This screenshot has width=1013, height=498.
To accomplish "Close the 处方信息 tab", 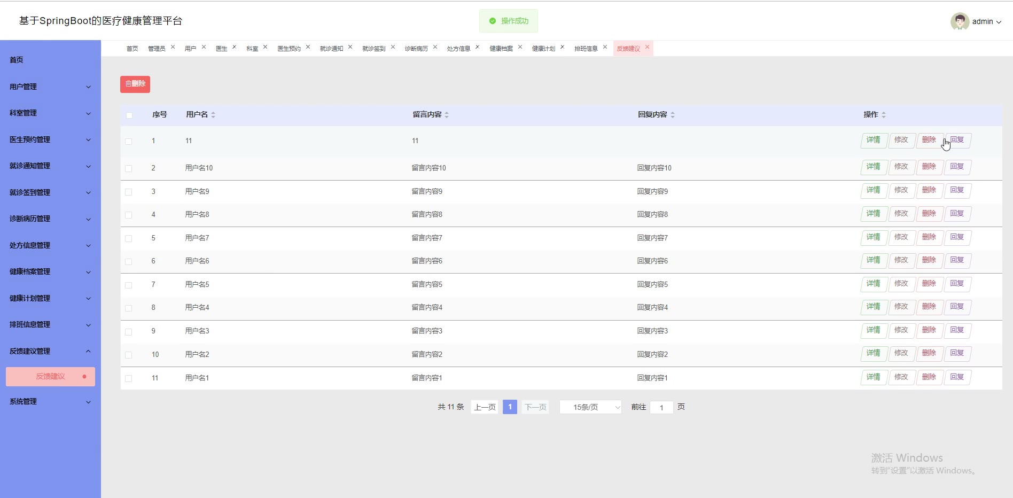I will [x=477, y=47].
